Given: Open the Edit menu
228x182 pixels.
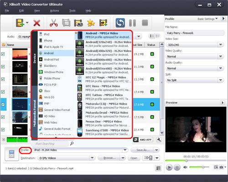Looking at the screenshot, I should pos(21,11).
